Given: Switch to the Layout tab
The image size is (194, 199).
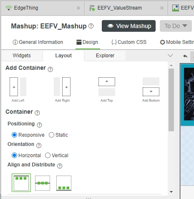Looking at the screenshot, I should coord(63,56).
